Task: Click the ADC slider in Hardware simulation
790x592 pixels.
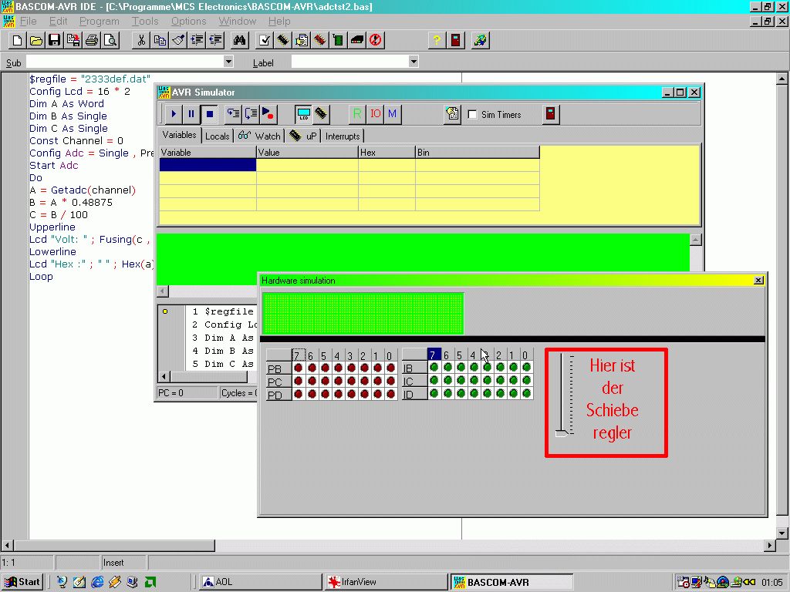Action: click(x=562, y=432)
